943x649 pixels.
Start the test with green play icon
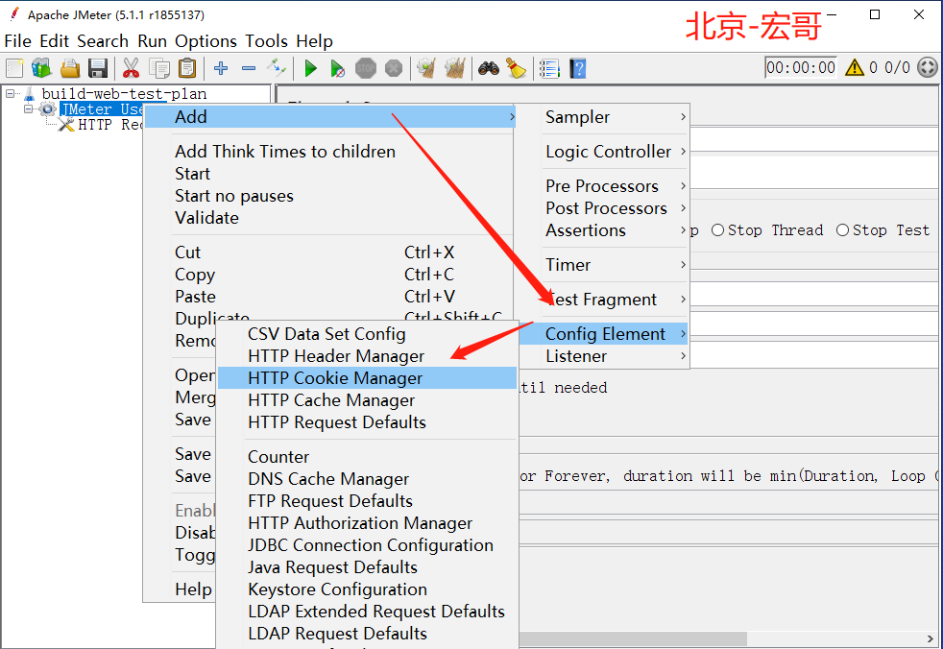tap(311, 68)
